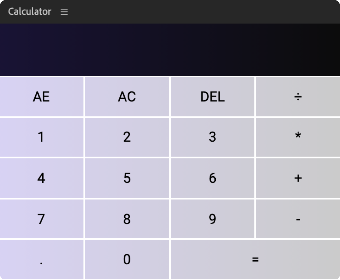Click the divide (÷) operator key

click(x=298, y=97)
